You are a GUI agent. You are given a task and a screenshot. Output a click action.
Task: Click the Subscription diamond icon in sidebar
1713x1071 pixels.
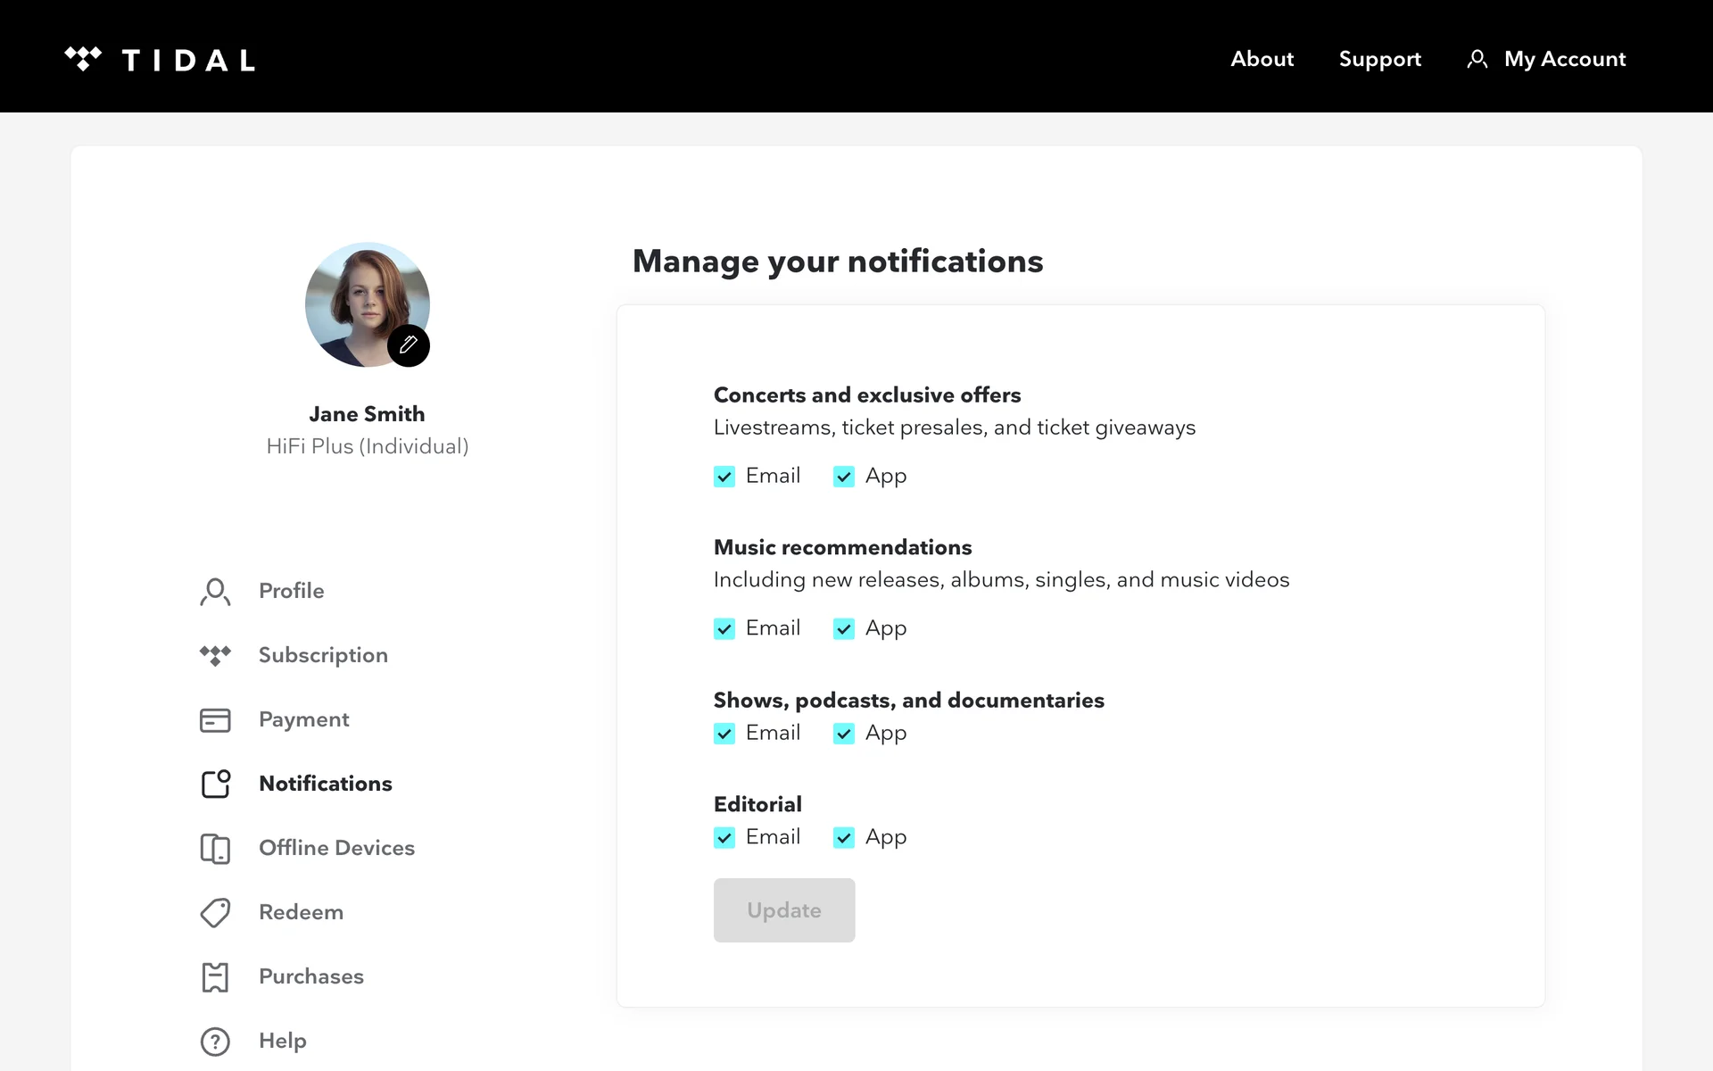click(215, 655)
